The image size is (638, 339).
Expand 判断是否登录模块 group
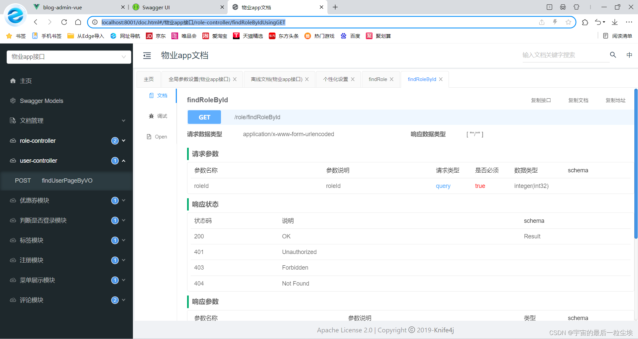tap(66, 220)
